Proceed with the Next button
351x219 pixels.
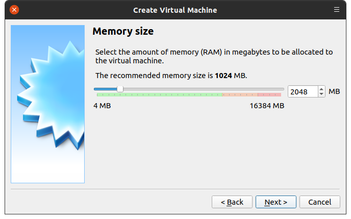[x=275, y=202]
